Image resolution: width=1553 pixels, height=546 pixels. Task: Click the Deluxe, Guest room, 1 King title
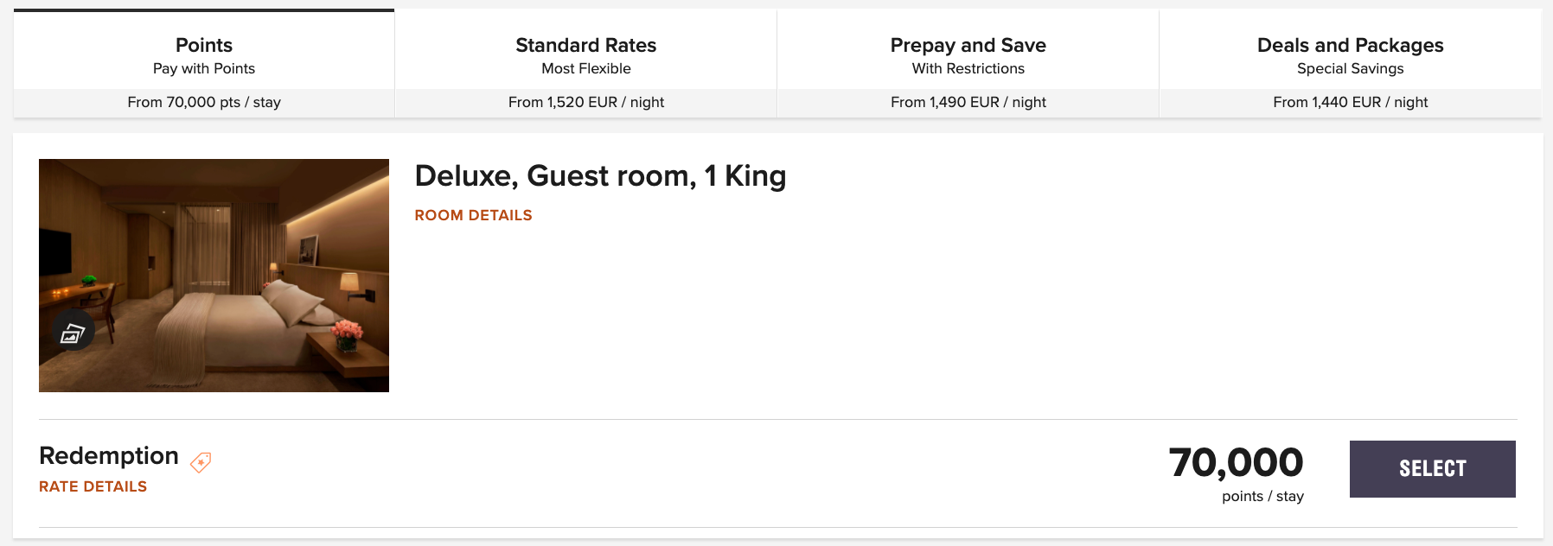600,176
